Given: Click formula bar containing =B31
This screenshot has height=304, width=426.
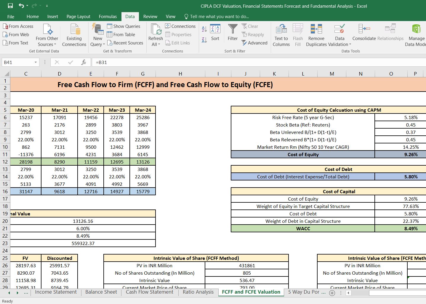Looking at the screenshot, I should 259,62.
